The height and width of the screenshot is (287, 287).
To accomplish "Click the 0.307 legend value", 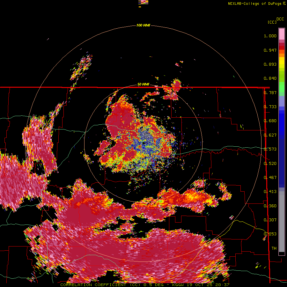I will (x=270, y=220).
